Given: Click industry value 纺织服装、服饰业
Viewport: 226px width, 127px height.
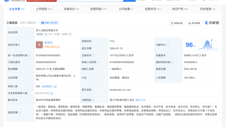Looking at the screenshot, I should coord(119,78).
